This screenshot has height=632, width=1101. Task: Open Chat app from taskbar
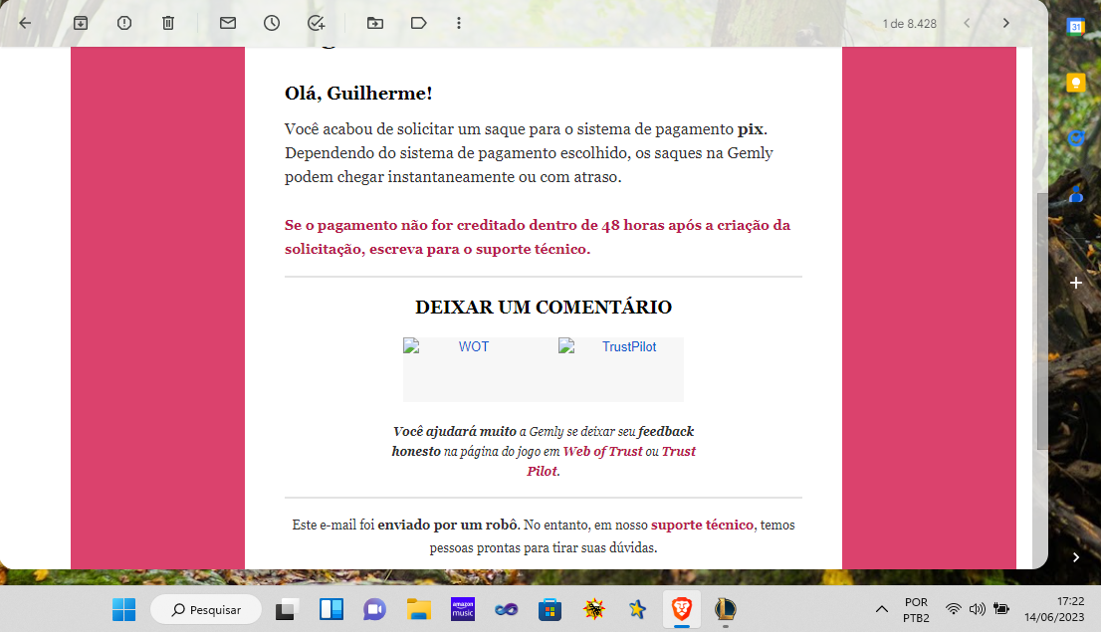tap(375, 609)
